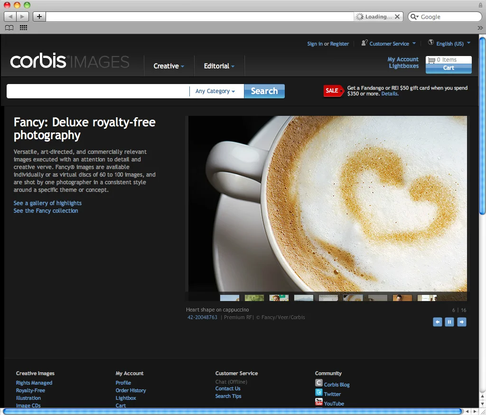Image resolution: width=486 pixels, height=415 pixels.
Task: Add bookmark with the plus button
Action: (x=39, y=17)
